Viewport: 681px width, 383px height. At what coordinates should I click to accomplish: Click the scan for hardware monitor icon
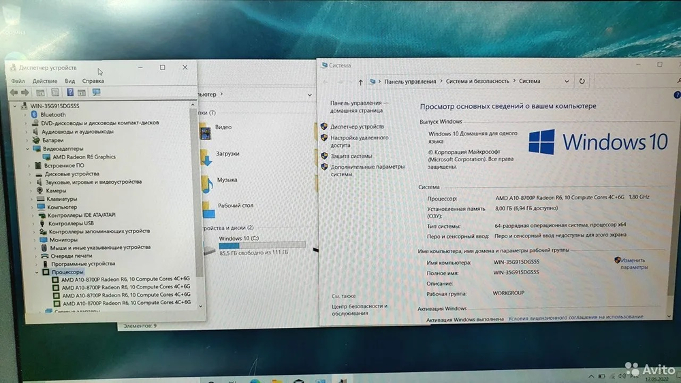[x=97, y=93]
